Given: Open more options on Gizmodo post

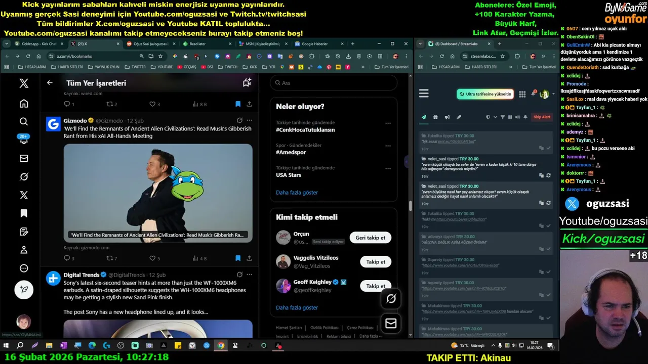Looking at the screenshot, I should click(249, 120).
